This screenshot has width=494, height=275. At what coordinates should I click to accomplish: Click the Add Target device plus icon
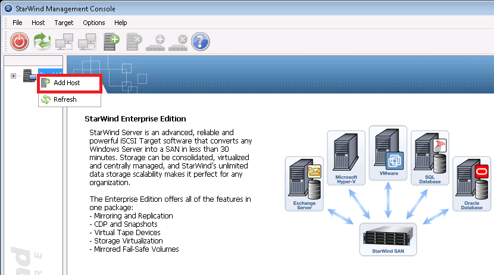tap(155, 42)
